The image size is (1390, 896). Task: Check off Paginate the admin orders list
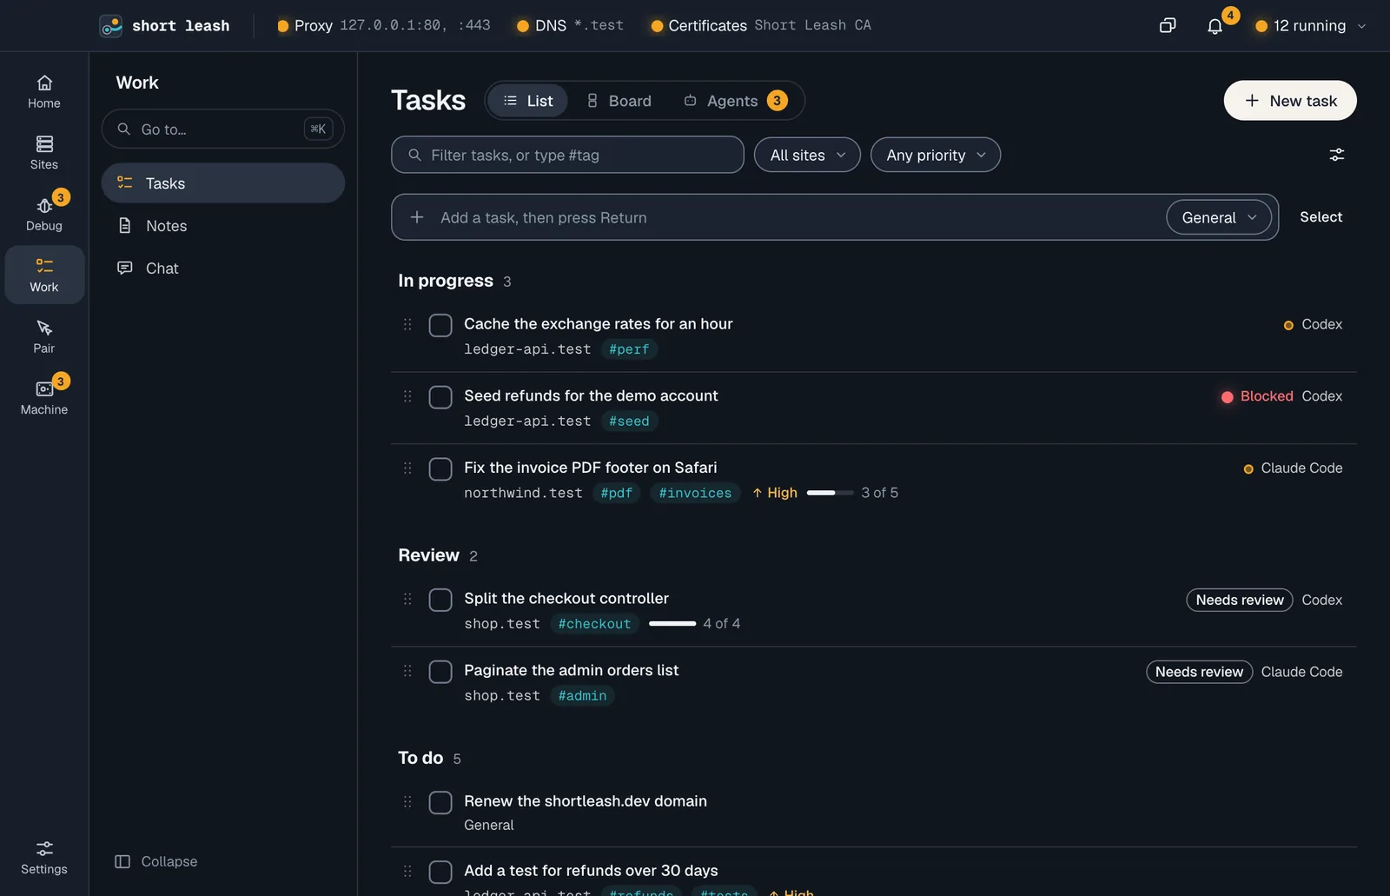click(440, 672)
